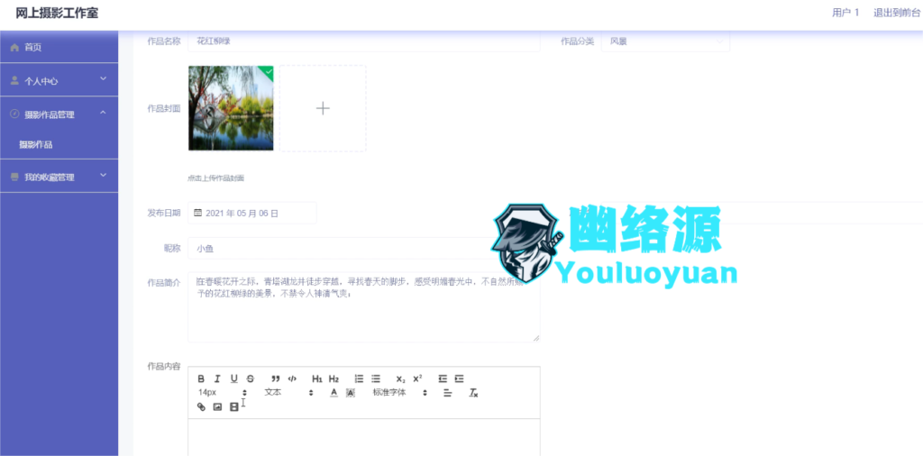Click the 用户 1 user label

click(845, 13)
